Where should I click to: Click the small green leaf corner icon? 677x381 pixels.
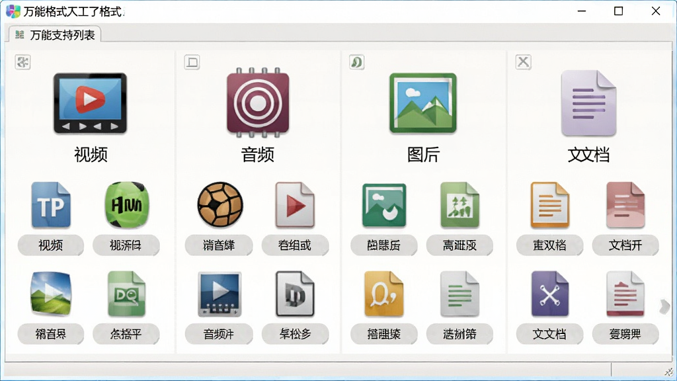(x=356, y=62)
